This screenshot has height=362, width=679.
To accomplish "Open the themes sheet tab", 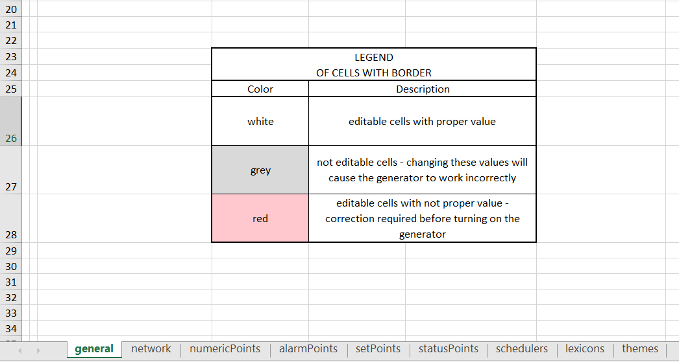I will tap(639, 349).
